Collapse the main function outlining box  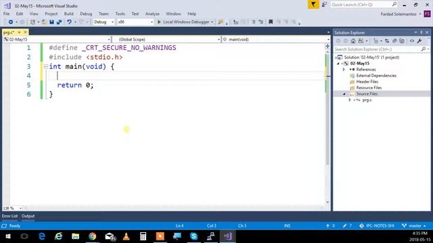coord(46,66)
